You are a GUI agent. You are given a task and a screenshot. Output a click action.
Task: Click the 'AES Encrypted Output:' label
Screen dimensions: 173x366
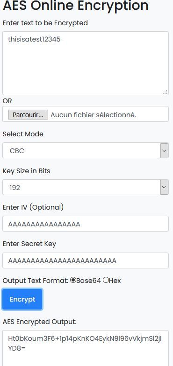pyautogui.click(x=39, y=322)
